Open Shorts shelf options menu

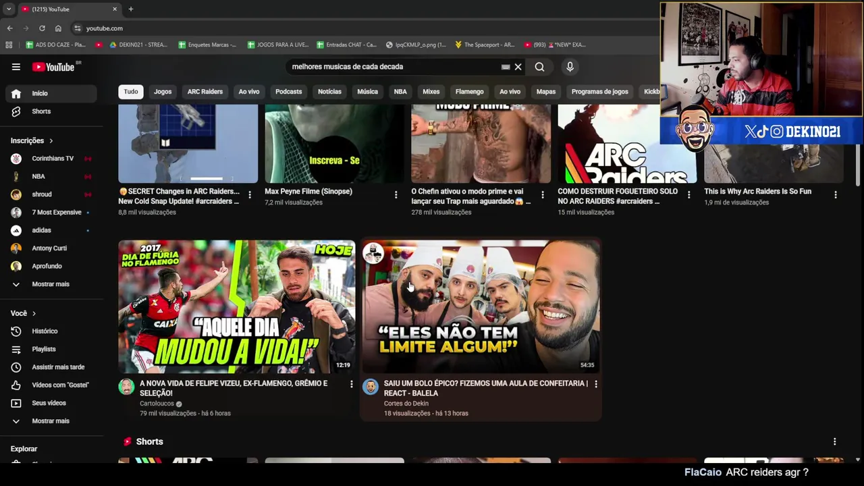(x=834, y=441)
